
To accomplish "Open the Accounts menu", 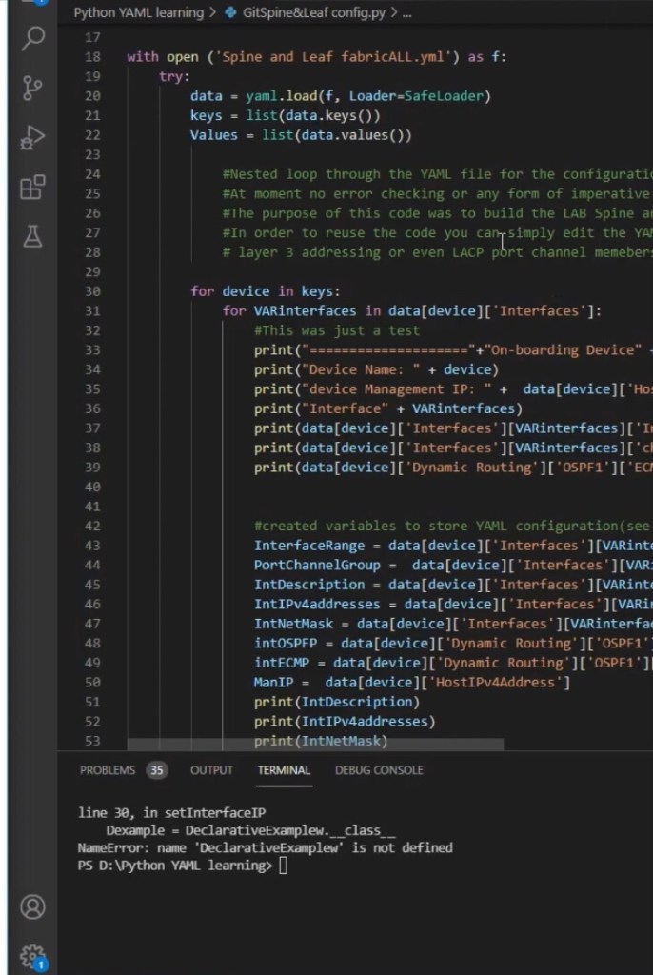I will (33, 906).
